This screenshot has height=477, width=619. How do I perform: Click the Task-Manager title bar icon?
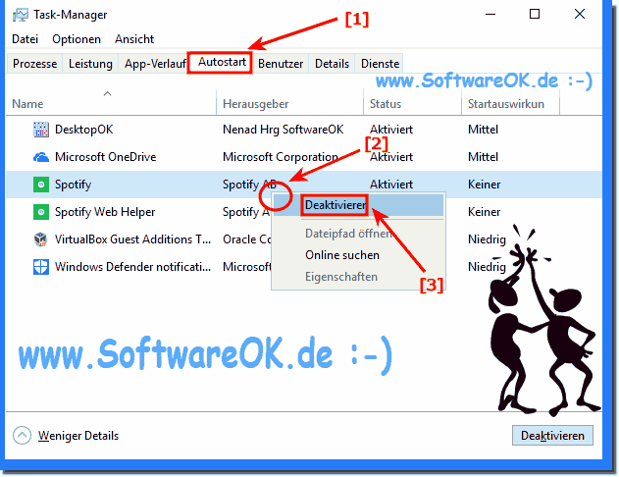21,15
